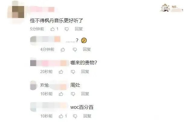Like the woc百分百 reply
193x122 pixels.
pos(61,116)
